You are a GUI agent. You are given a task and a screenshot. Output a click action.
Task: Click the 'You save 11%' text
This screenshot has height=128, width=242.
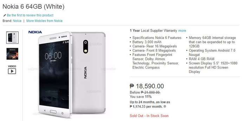click(x=140, y=97)
